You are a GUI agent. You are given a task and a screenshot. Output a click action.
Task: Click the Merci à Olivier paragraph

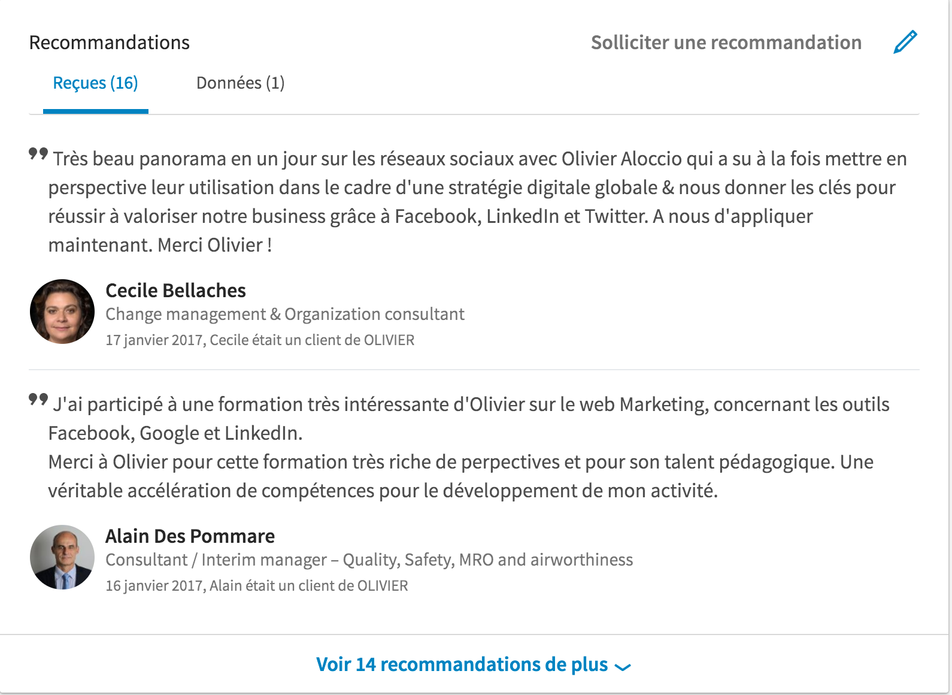[x=461, y=476]
